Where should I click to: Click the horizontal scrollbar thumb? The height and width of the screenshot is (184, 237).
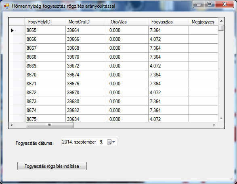pyautogui.click(x=50, y=125)
